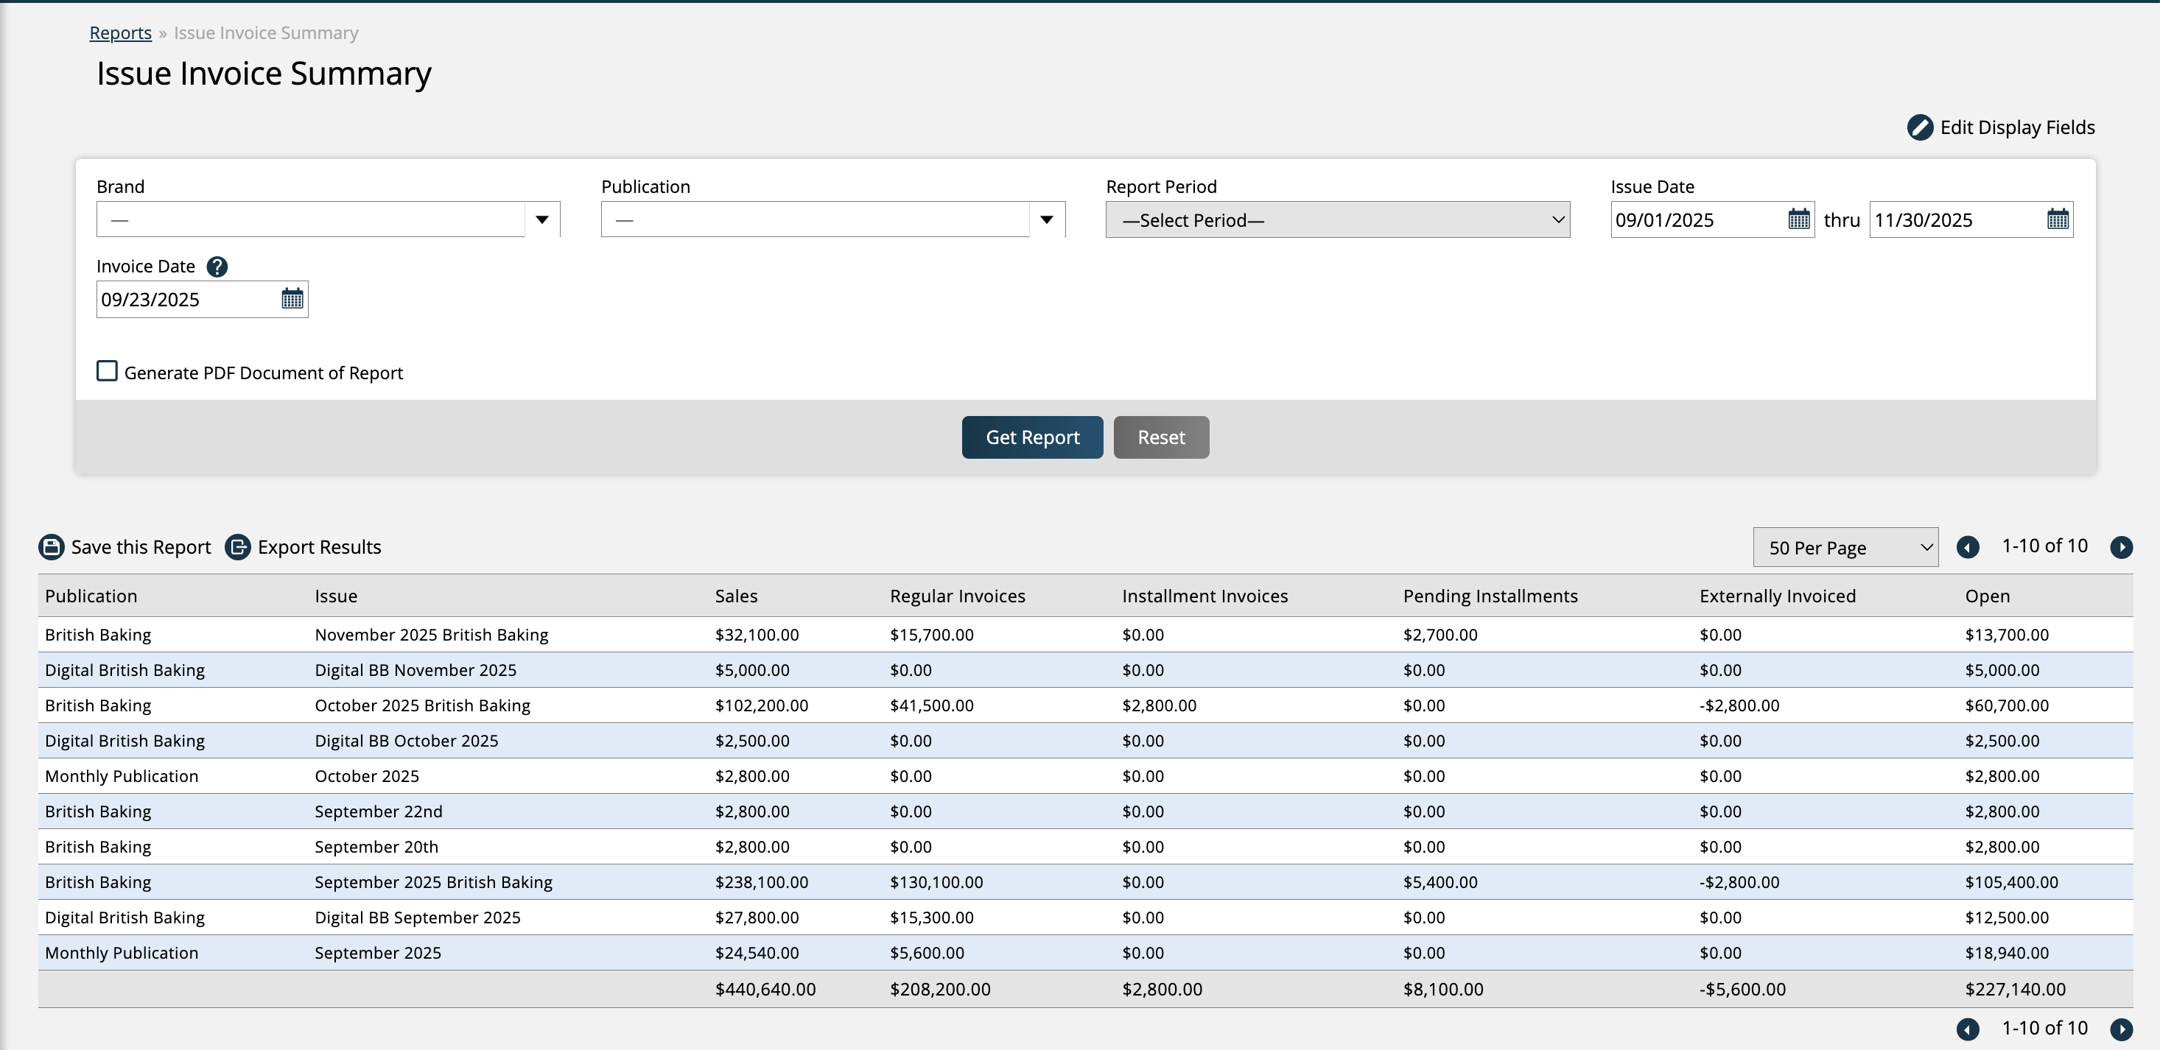Screen dimensions: 2160x1050
Task: Enable Generate PDF Document of Report checkbox
Action: point(108,371)
